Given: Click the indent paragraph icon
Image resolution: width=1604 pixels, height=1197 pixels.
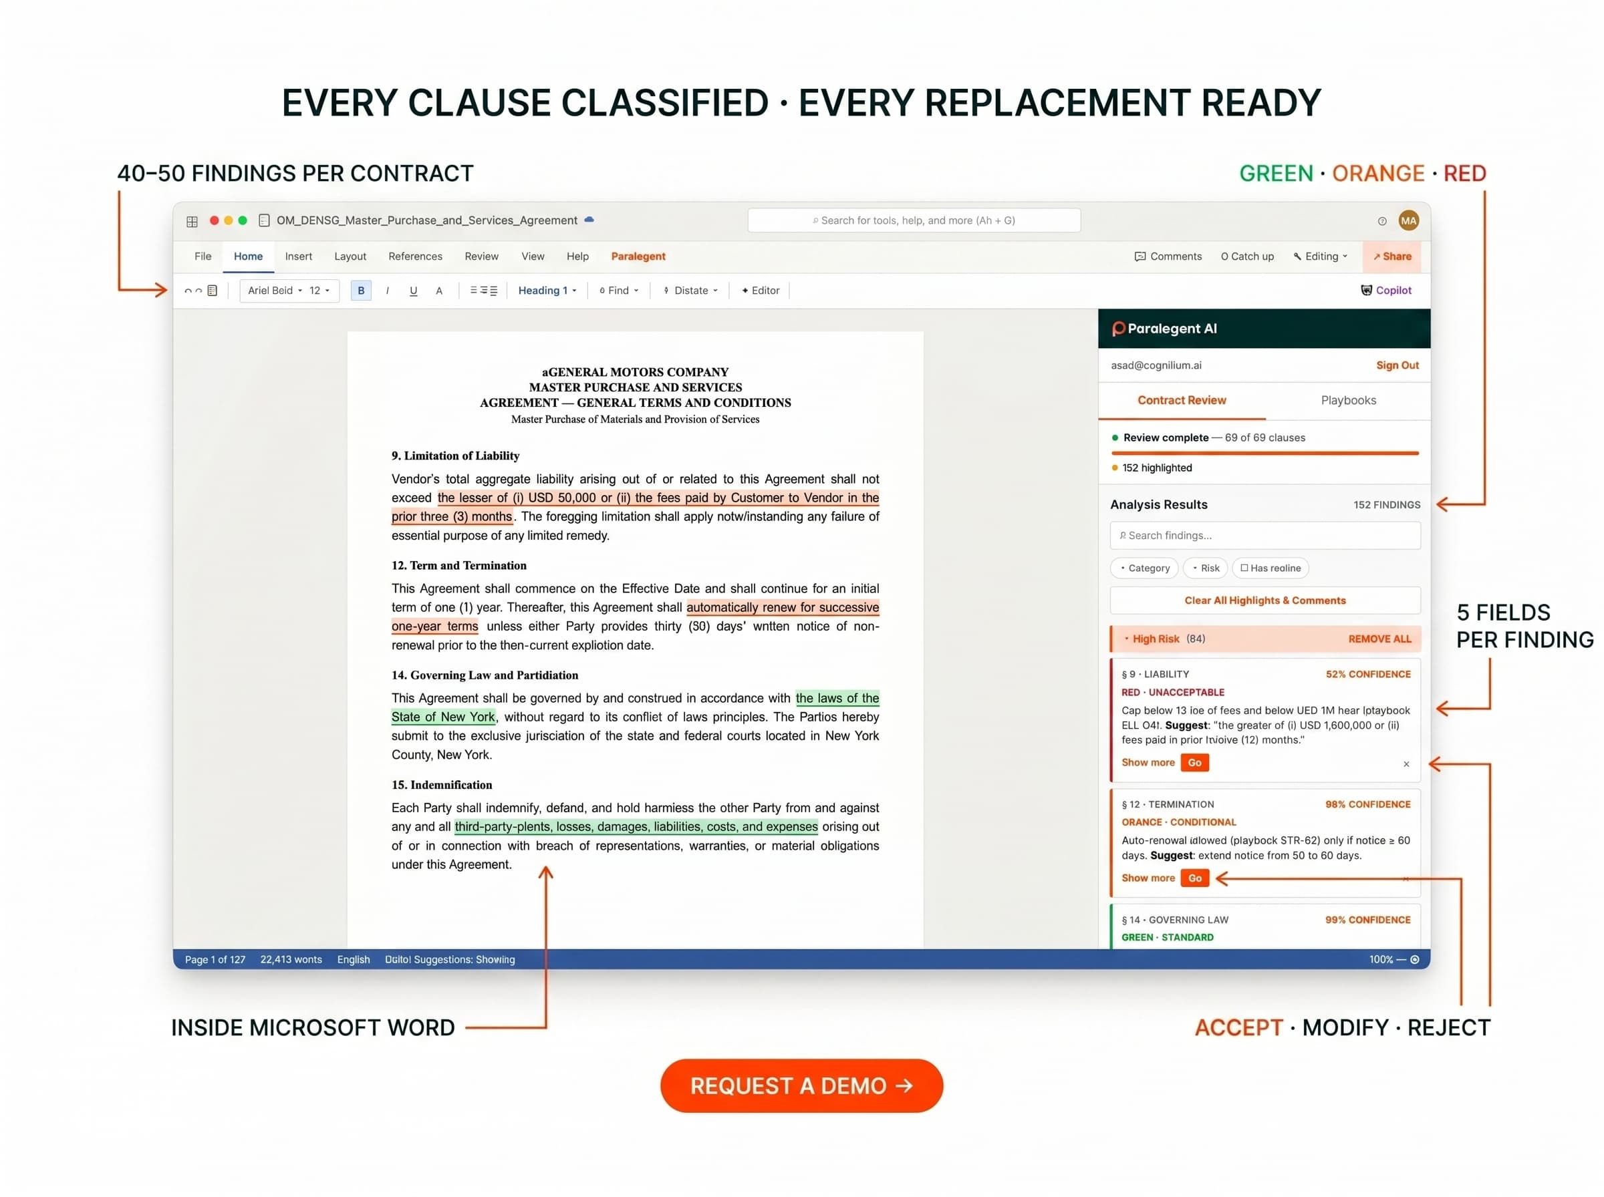Looking at the screenshot, I should tap(483, 291).
